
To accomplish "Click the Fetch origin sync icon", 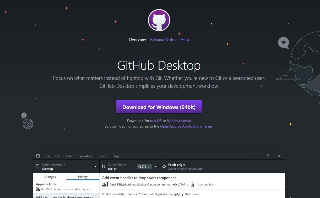I will (x=164, y=166).
